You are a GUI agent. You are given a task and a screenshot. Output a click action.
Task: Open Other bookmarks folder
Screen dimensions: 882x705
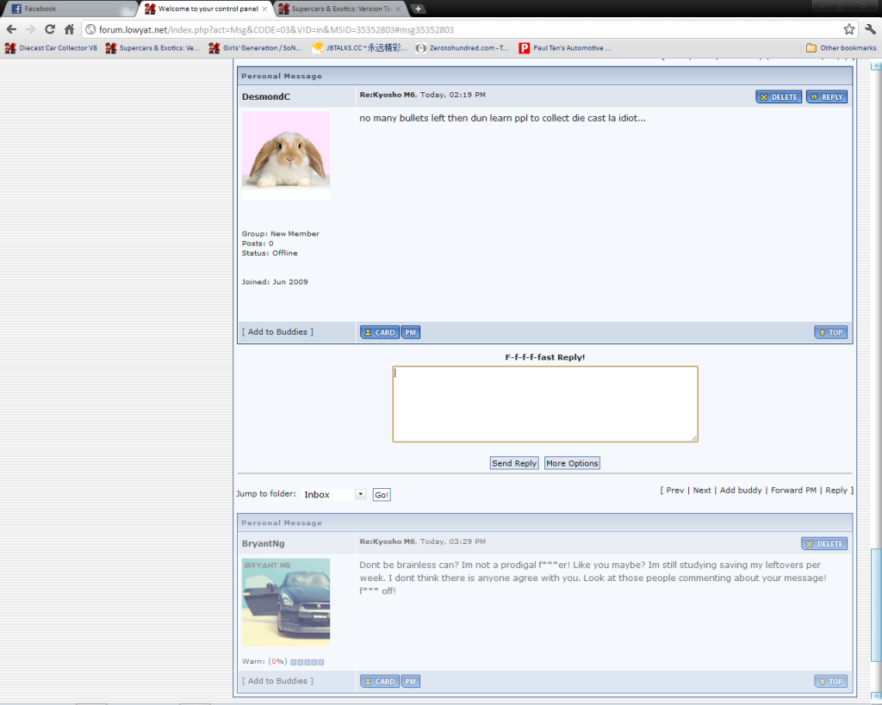click(x=841, y=48)
